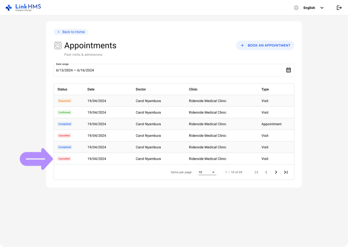Viewport: 348px width, 247px height.
Task: Go to the previous page
Action: pos(266,172)
